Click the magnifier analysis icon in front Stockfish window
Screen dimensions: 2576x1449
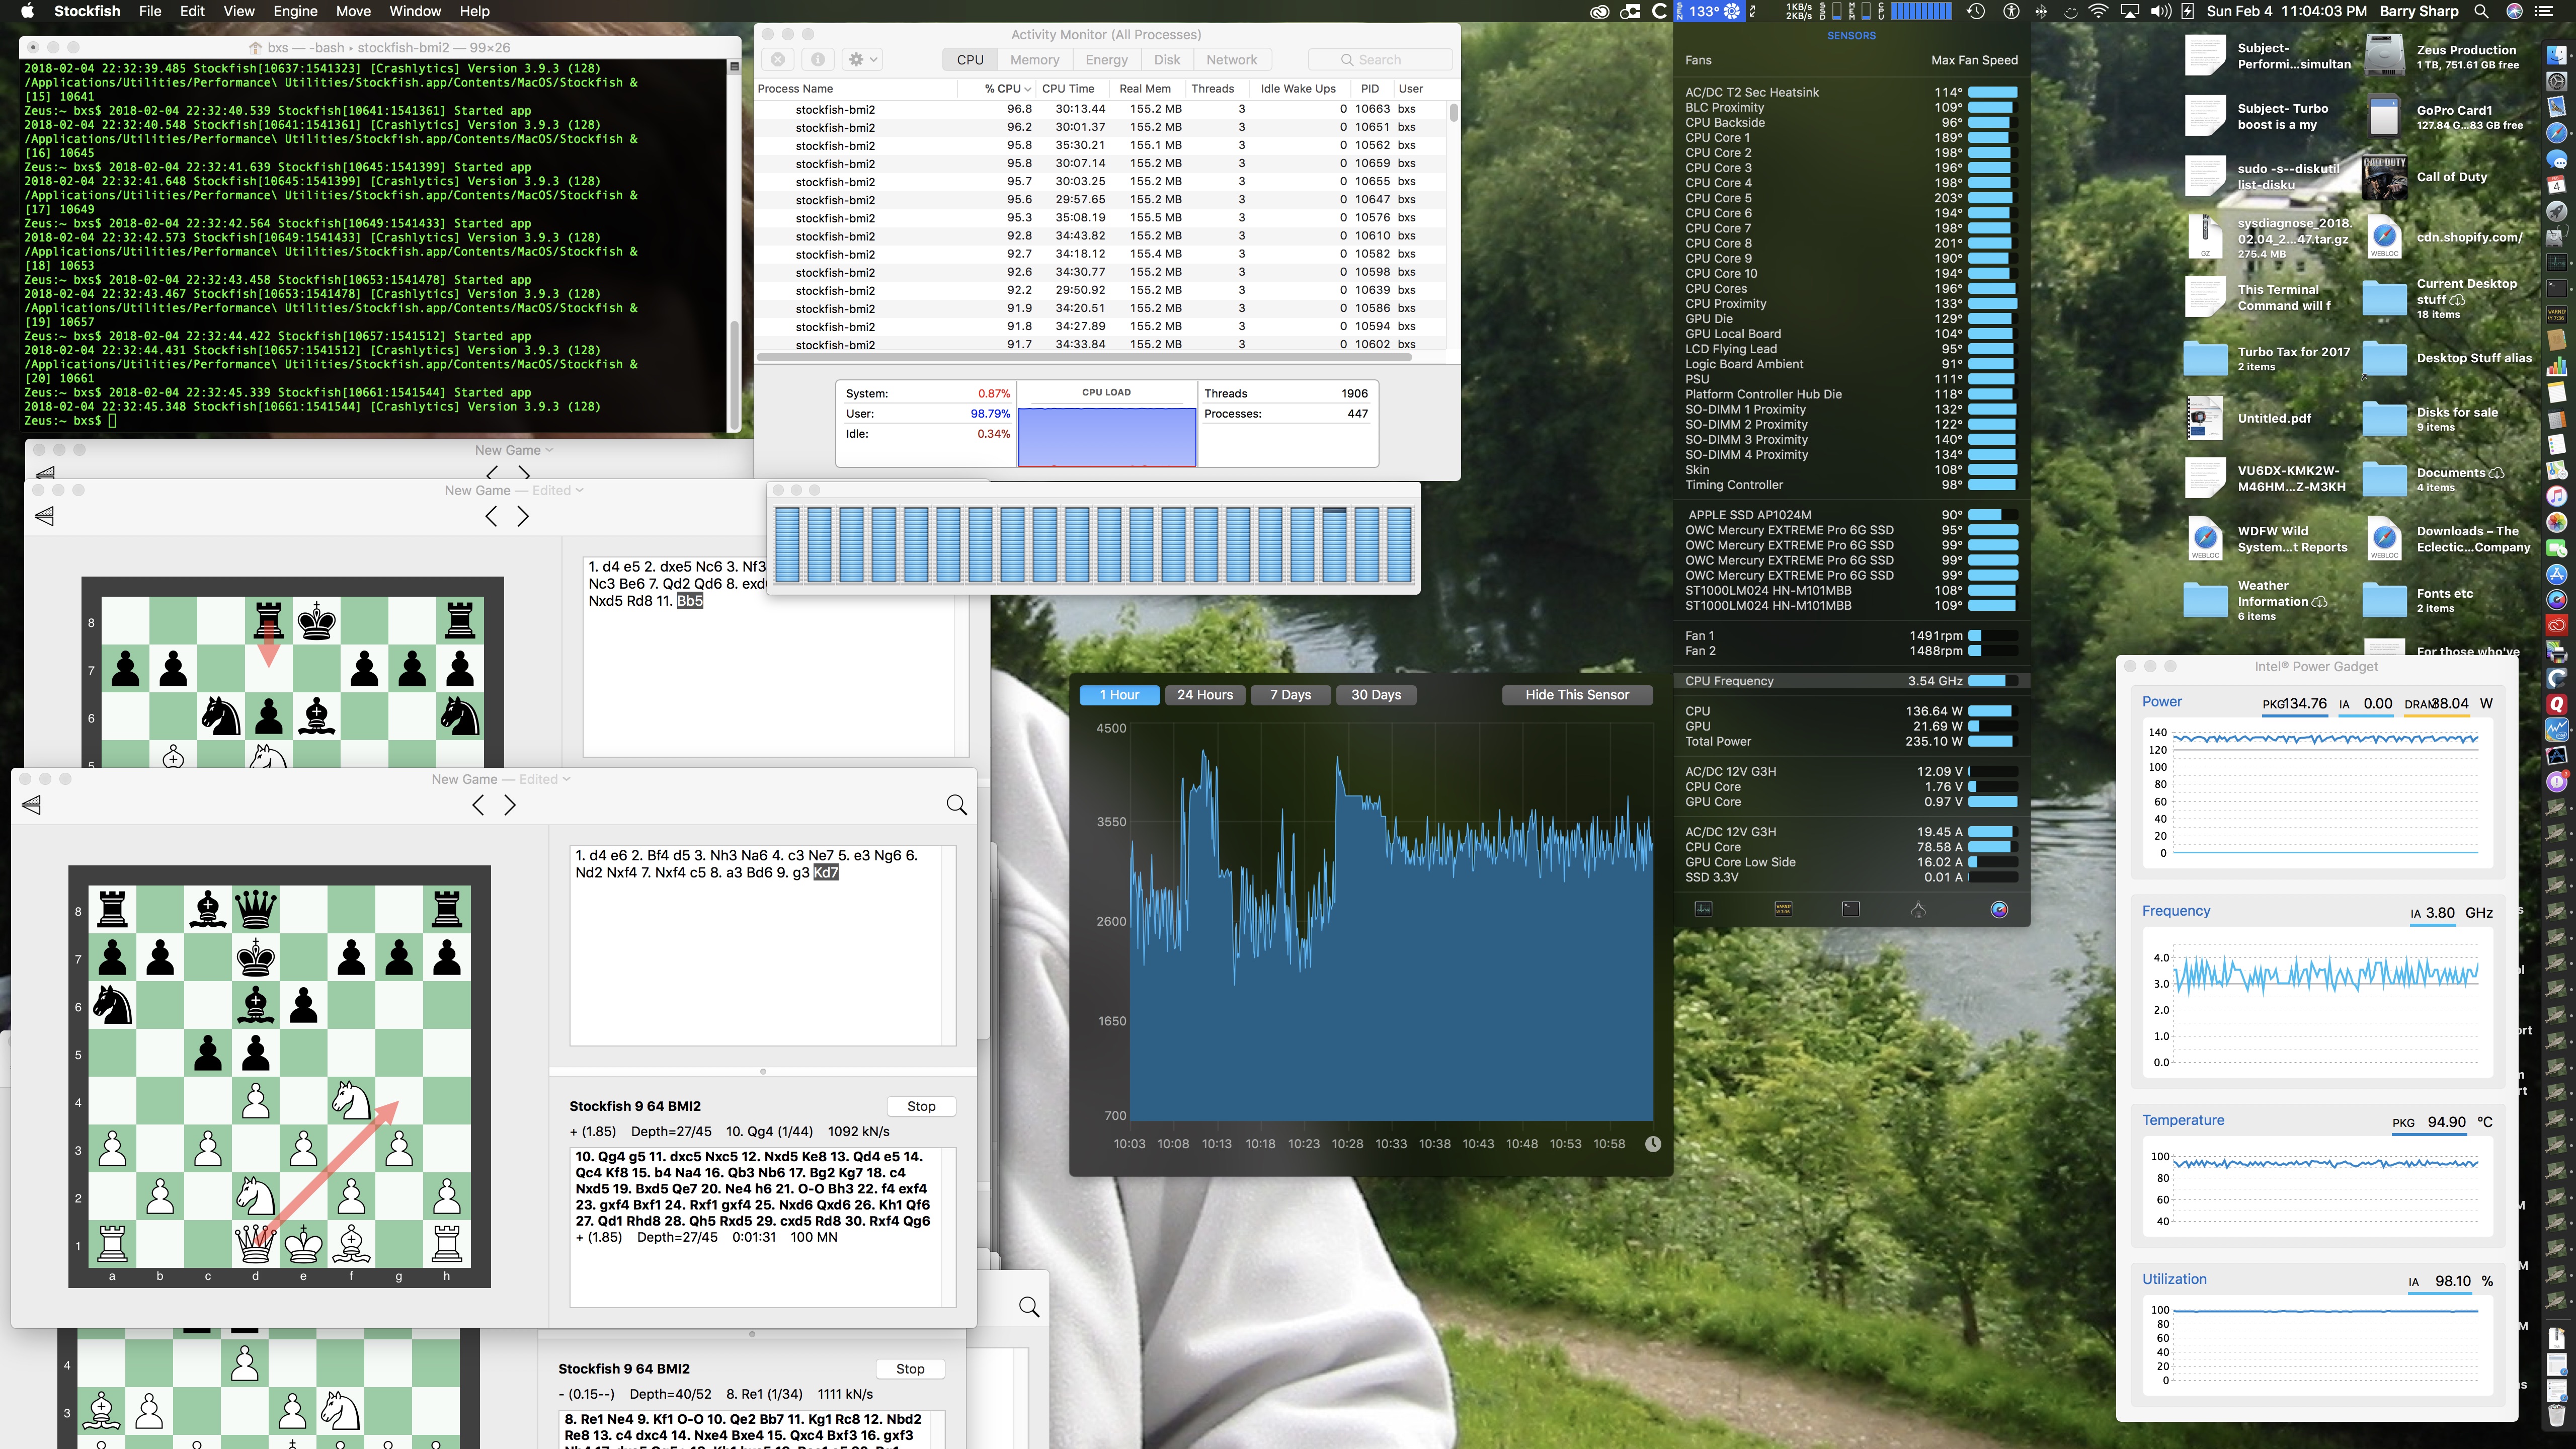pyautogui.click(x=956, y=805)
